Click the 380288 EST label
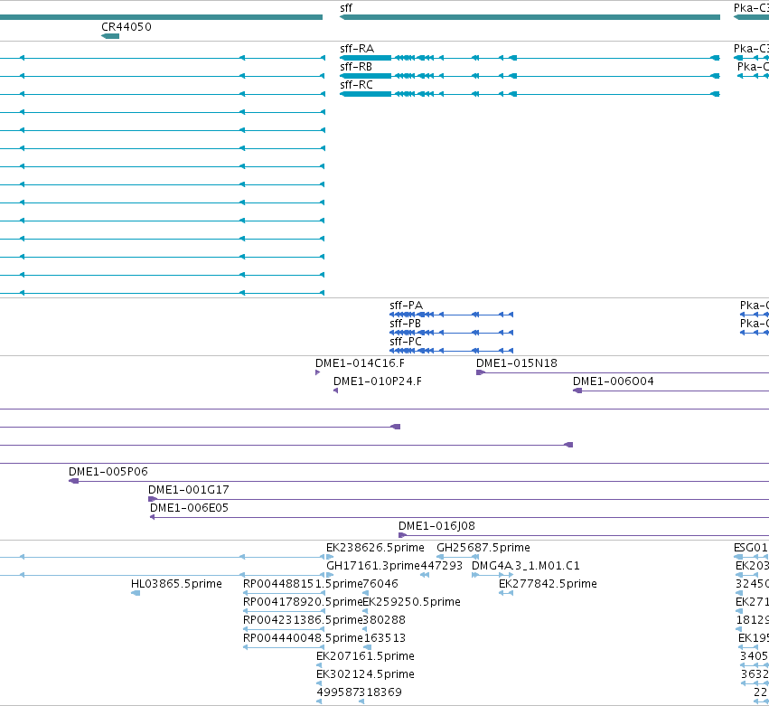This screenshot has height=706, width=769. tap(384, 619)
